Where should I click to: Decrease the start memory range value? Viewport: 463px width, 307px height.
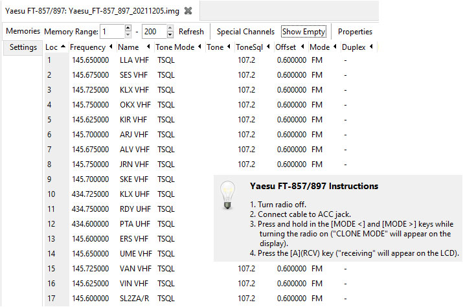pyautogui.click(x=128, y=35)
